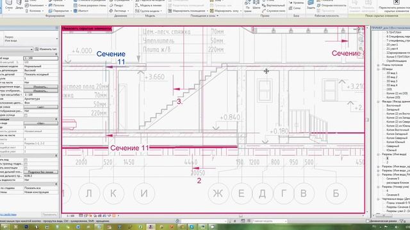The width and height of the screenshot is (410, 230).
Task: Select Стройплощадка in Project Browser
Action: tap(397, 61)
